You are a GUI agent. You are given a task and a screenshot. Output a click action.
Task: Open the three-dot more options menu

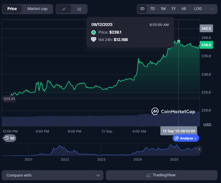[212, 9]
